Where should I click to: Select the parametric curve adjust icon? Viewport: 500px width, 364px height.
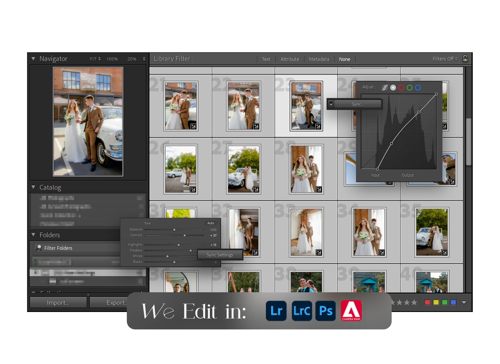pos(385,88)
